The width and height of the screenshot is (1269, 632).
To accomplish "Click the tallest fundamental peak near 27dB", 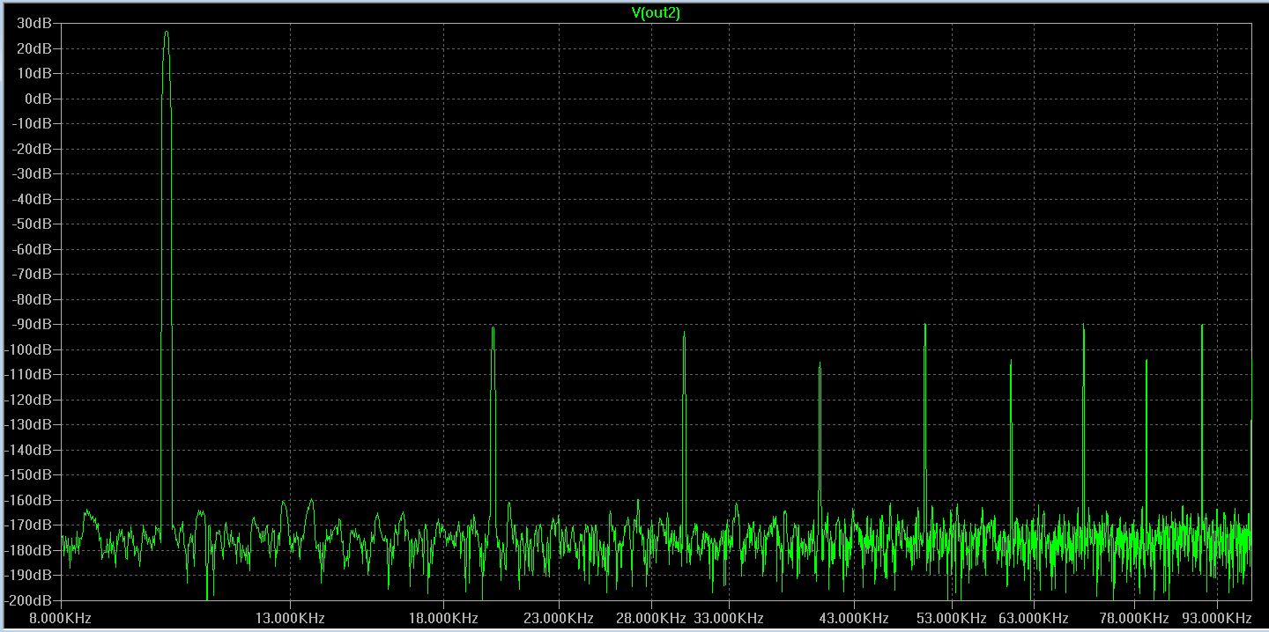I will 166,33.
